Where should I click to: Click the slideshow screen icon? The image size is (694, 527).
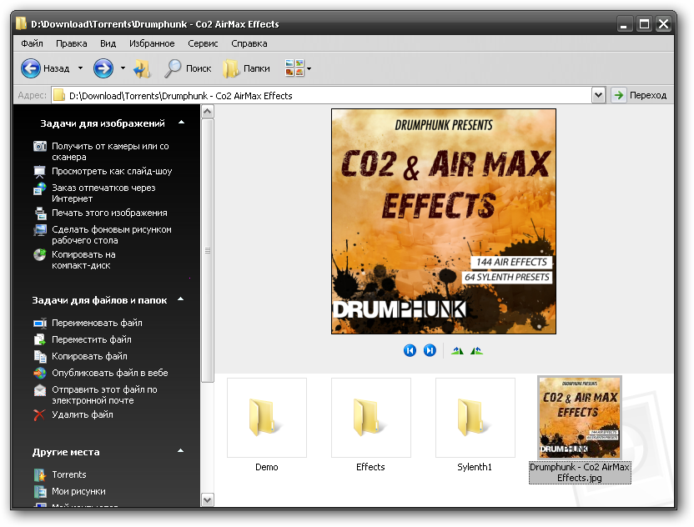click(x=40, y=171)
